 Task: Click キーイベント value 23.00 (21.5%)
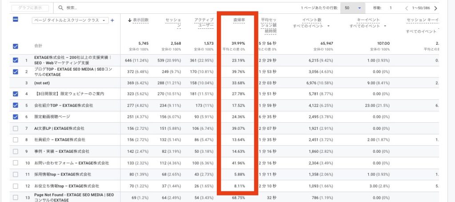[376, 105]
